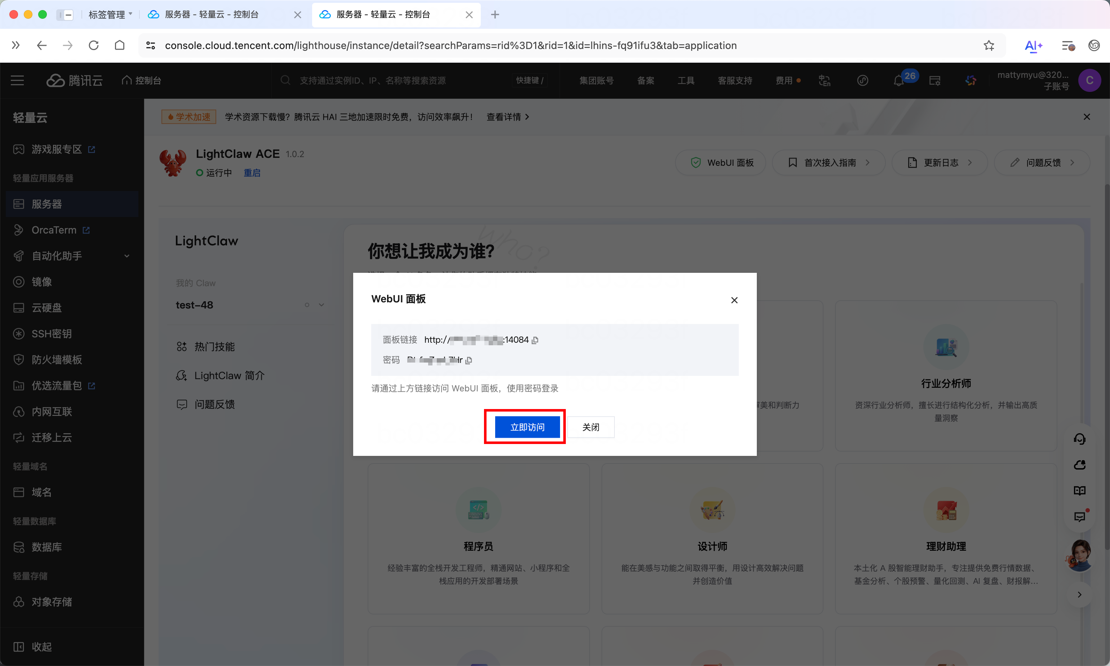This screenshot has height=666, width=1110.
Task: Bookmark page with star icon
Action: [x=989, y=45]
